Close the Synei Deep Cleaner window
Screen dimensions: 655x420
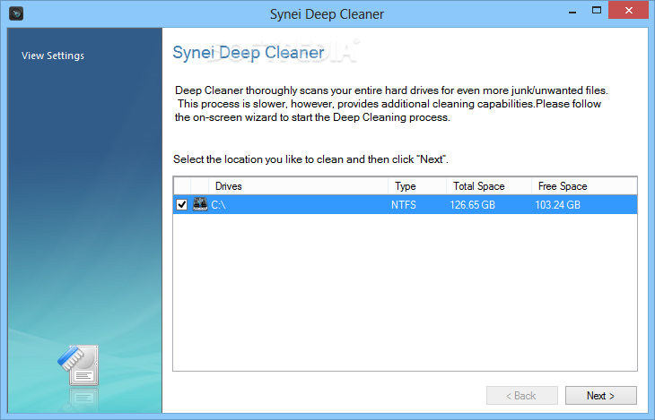pos(629,11)
